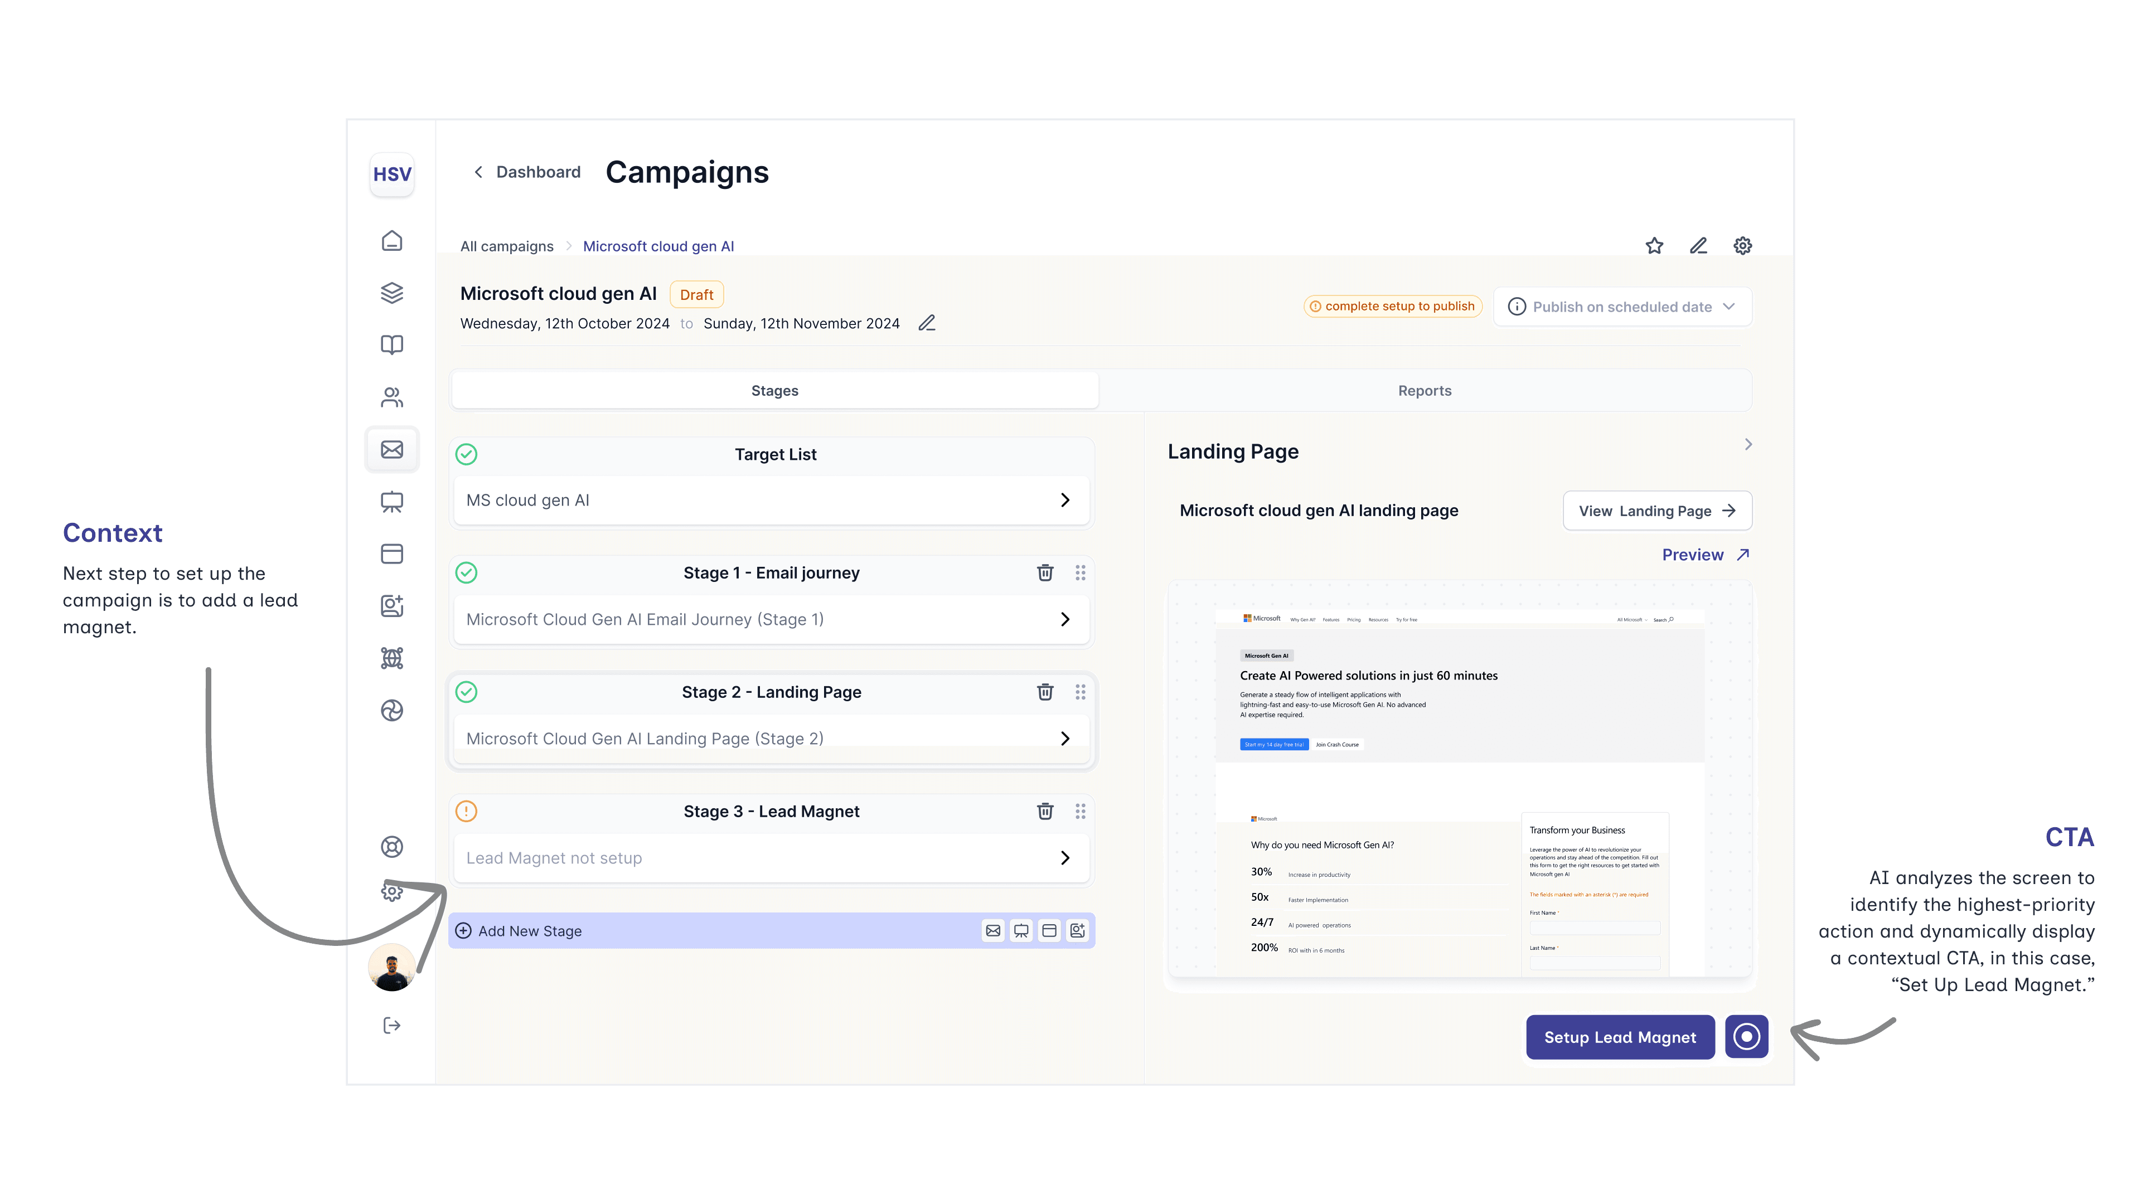Delete Stage 2 - Landing Page trash icon
The width and height of the screenshot is (2141, 1204).
click(1045, 692)
